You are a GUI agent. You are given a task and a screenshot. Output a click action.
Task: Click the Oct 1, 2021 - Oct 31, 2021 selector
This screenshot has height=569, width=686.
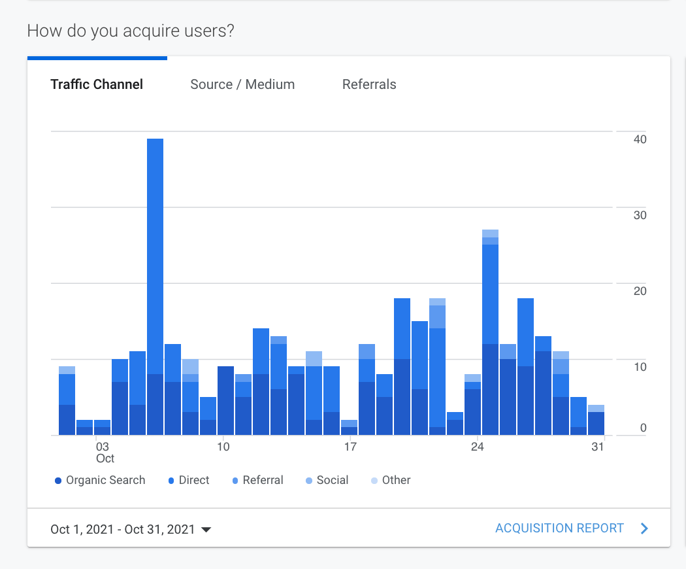coord(123,529)
